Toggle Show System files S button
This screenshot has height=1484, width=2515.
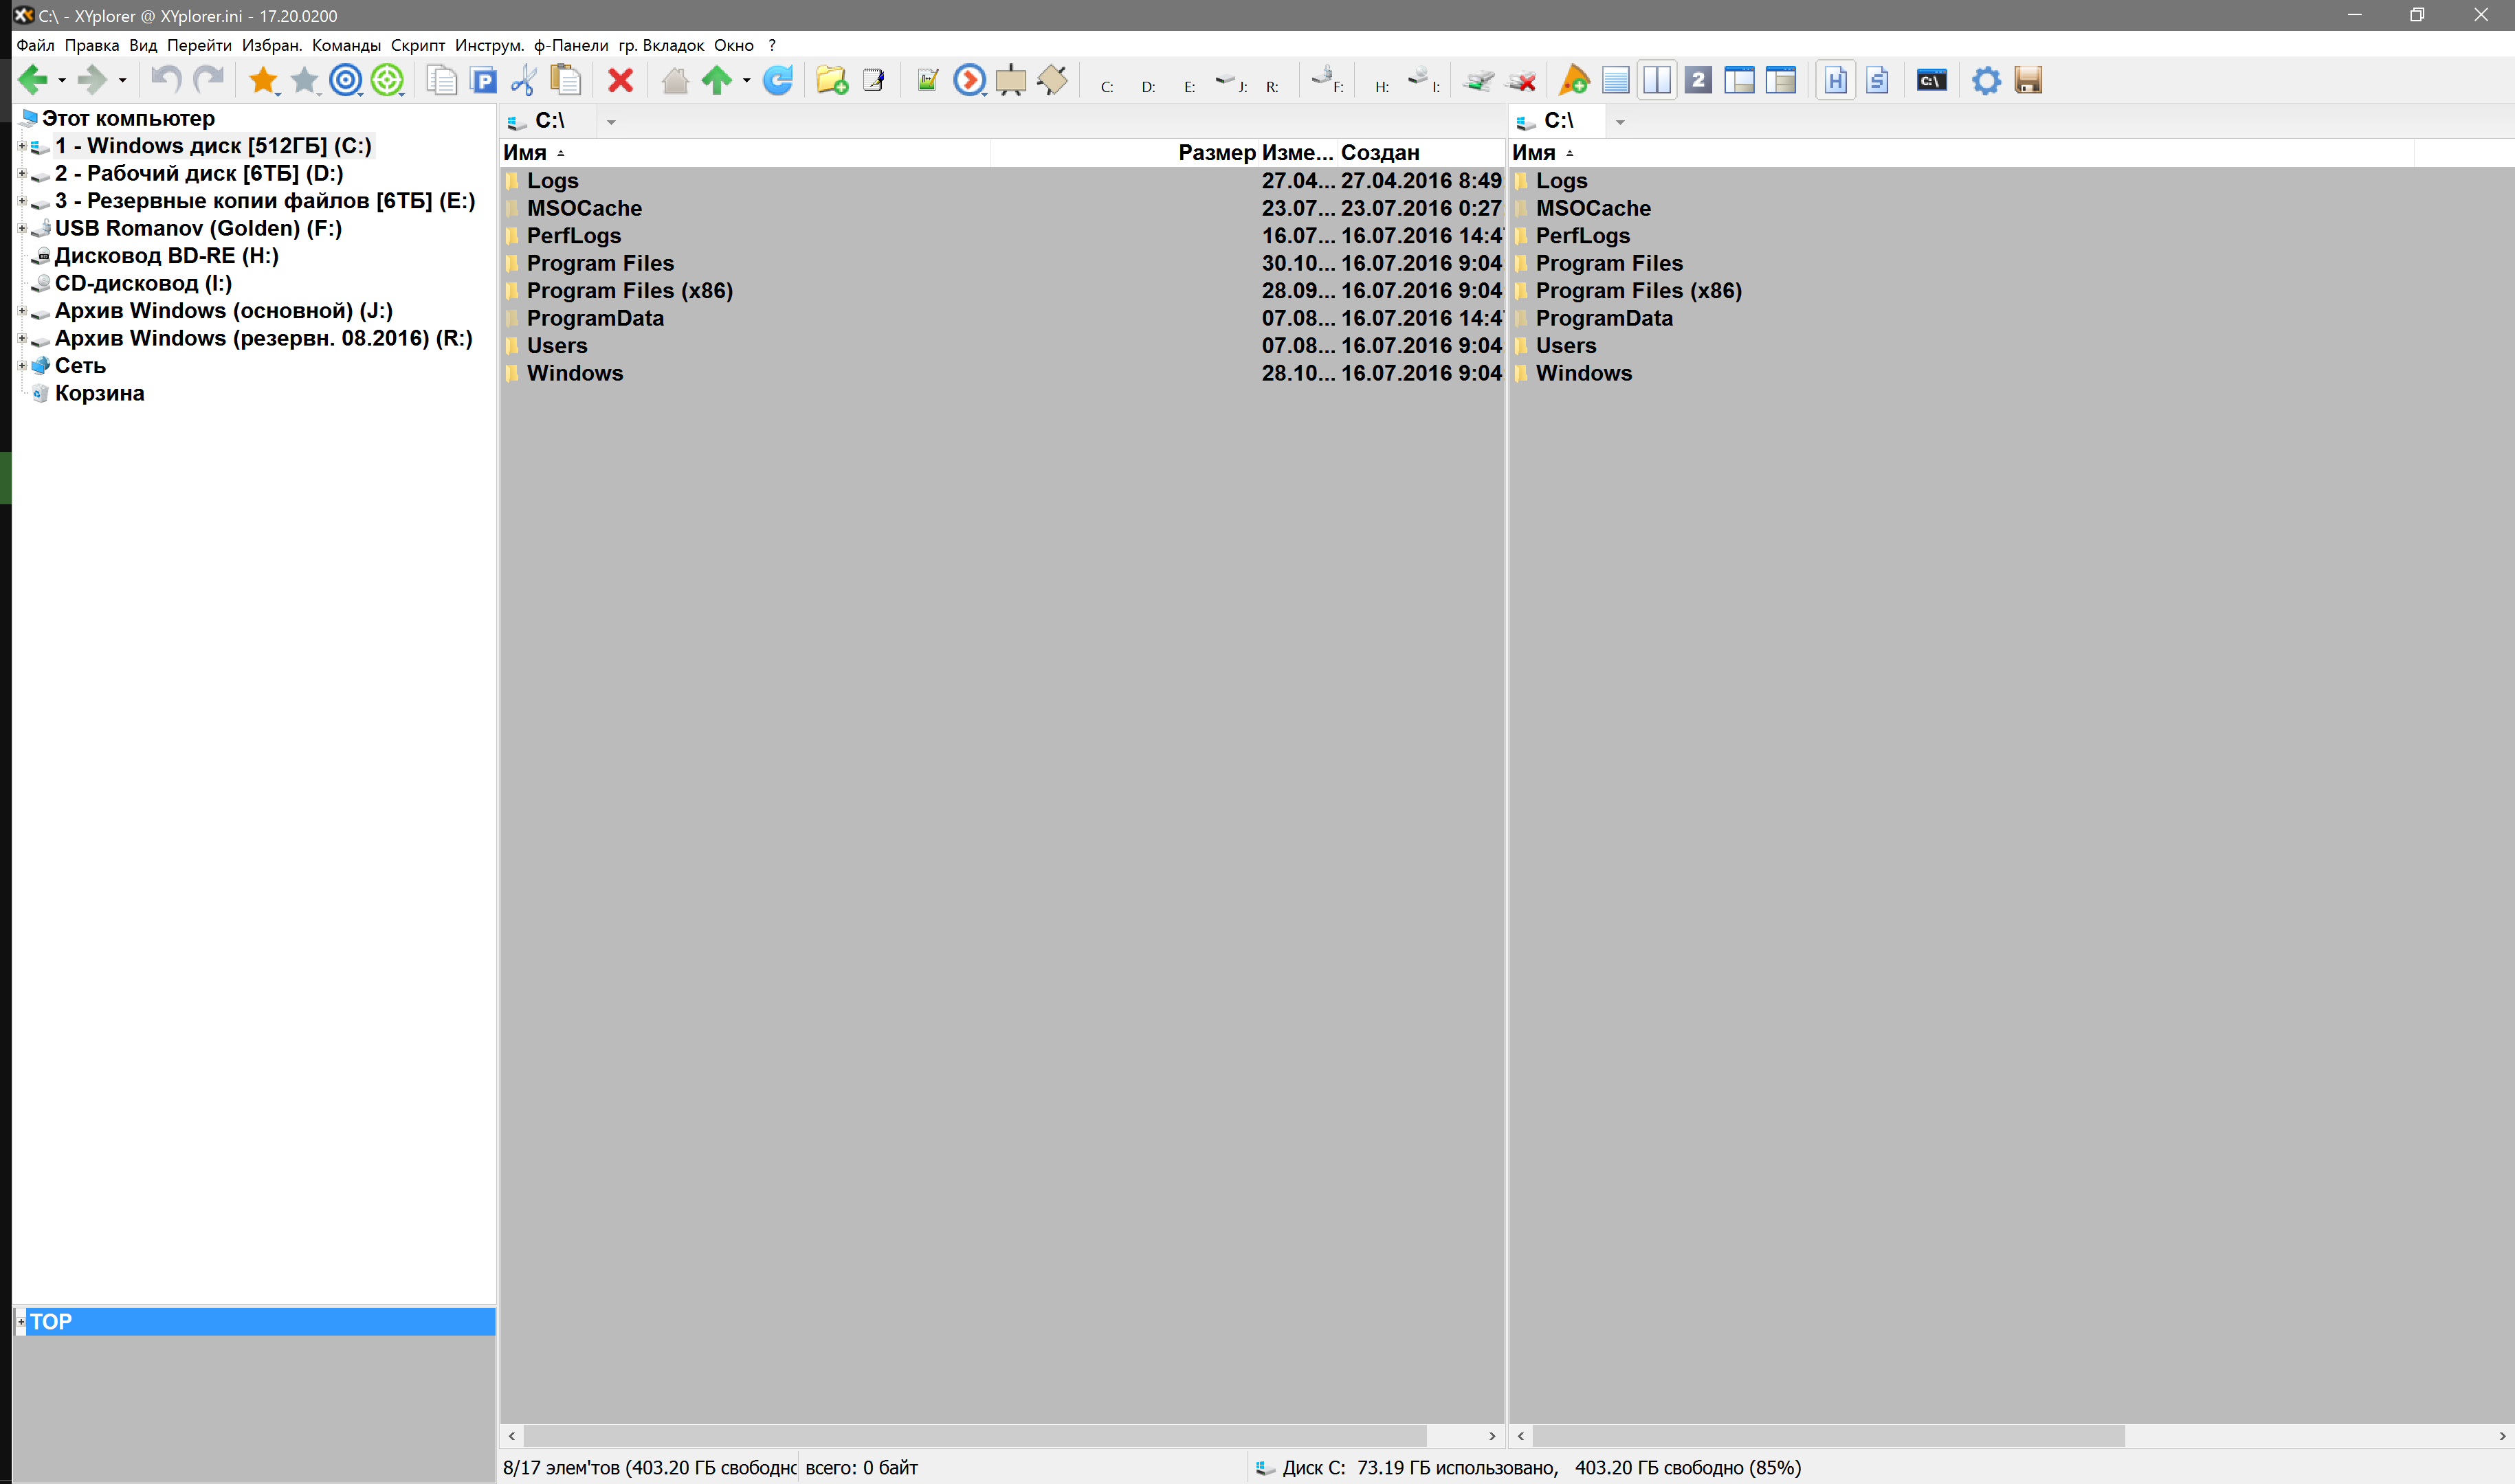pos(1876,80)
